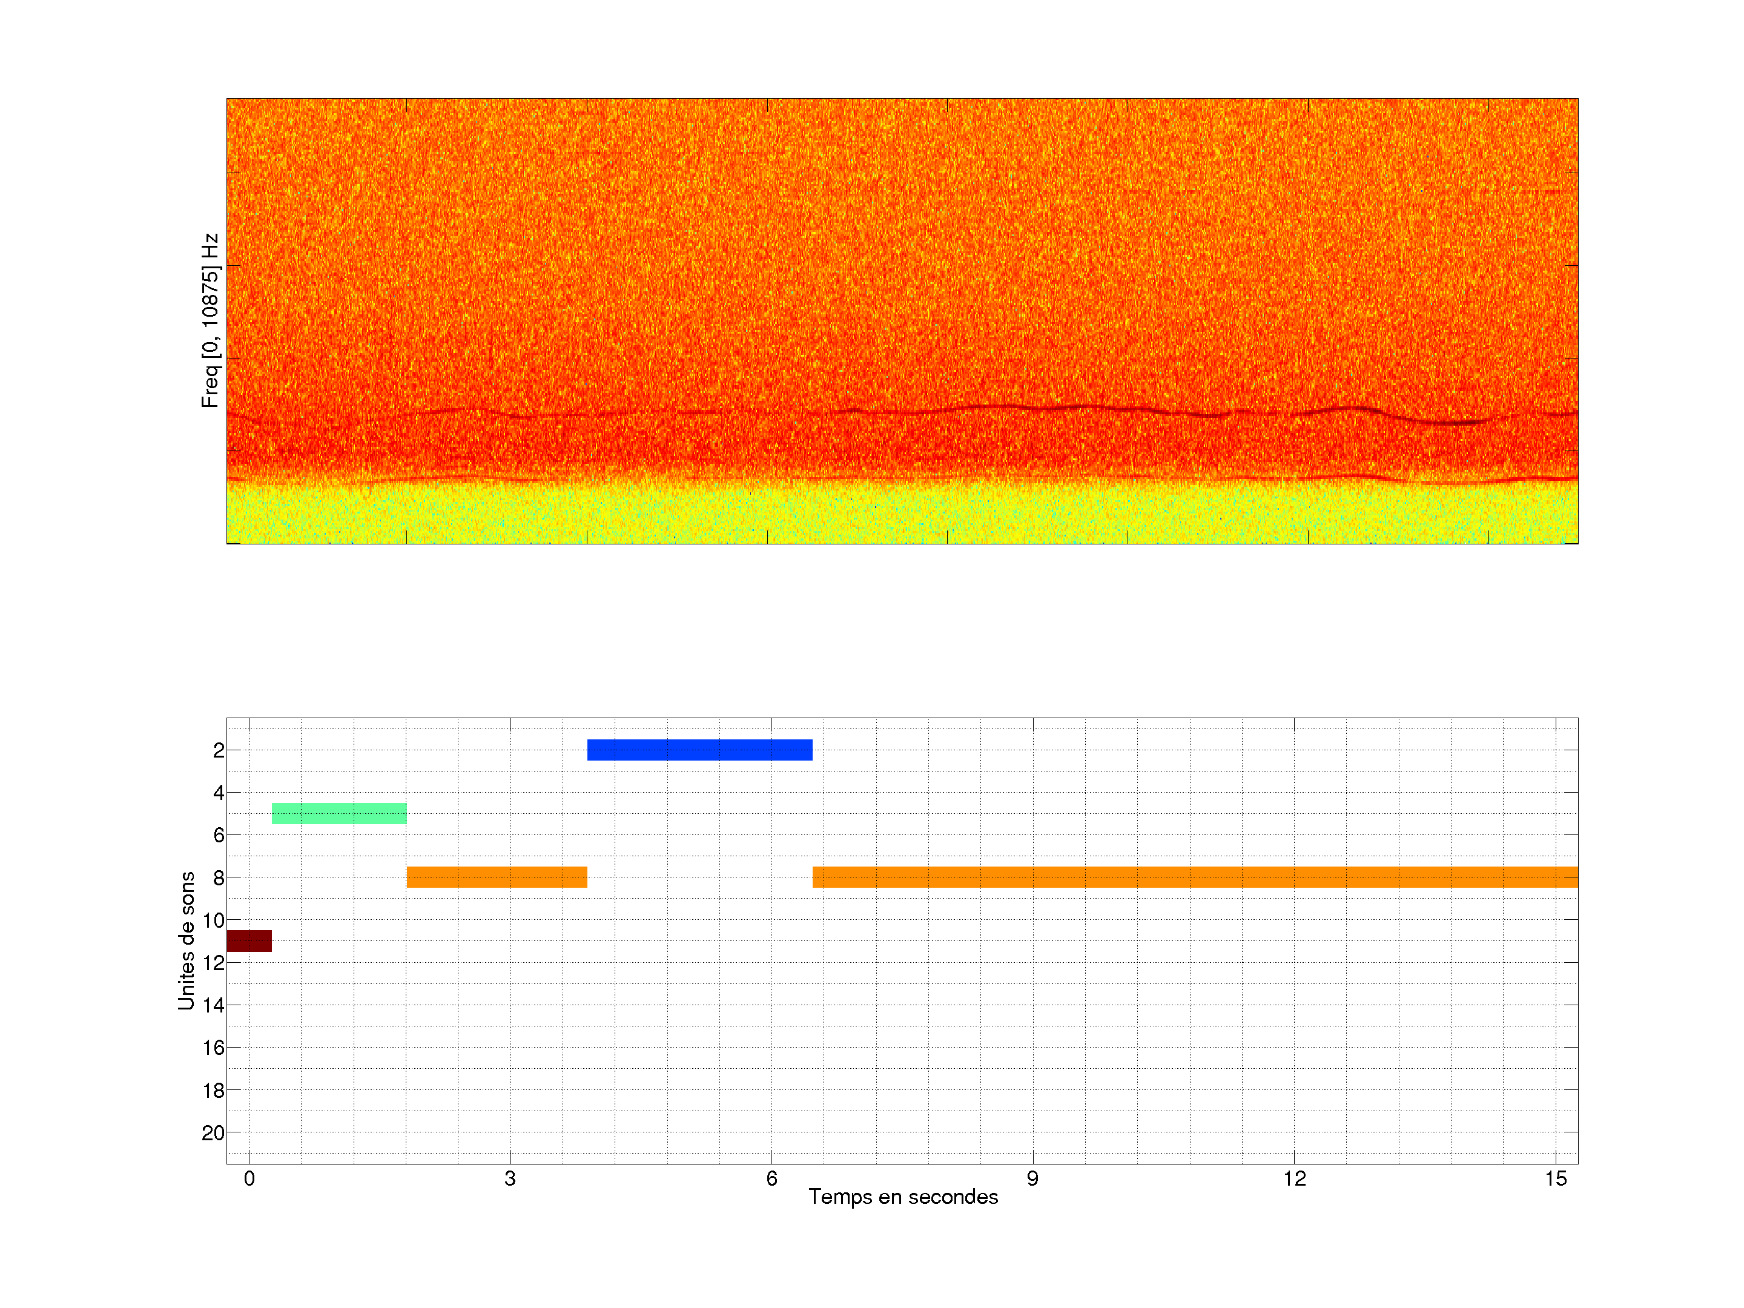
Task: Click the green bar at unit 5
Action: point(339,814)
